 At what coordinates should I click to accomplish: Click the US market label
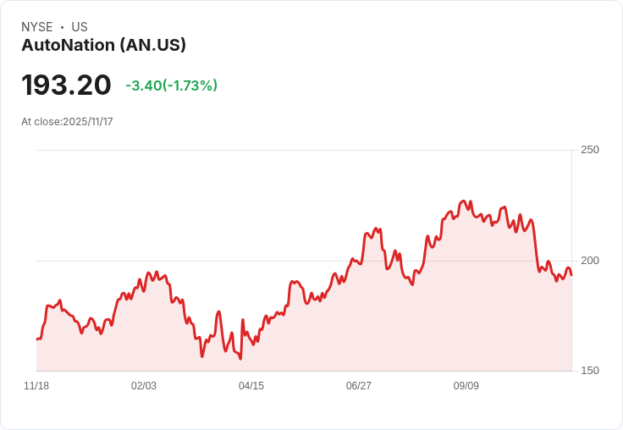point(80,27)
